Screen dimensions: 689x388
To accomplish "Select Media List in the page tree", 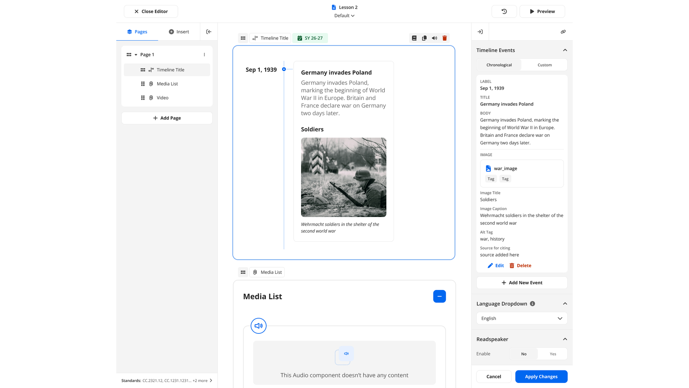I will click(167, 84).
